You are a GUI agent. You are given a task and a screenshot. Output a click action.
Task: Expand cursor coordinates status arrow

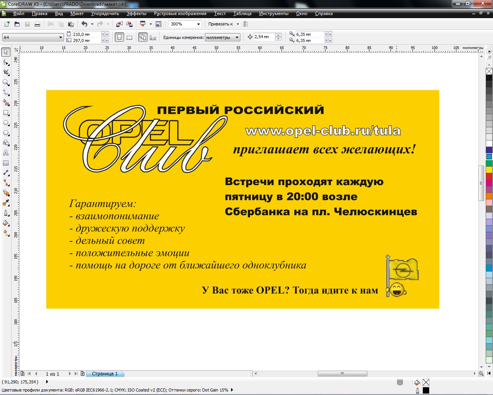click(x=47, y=382)
